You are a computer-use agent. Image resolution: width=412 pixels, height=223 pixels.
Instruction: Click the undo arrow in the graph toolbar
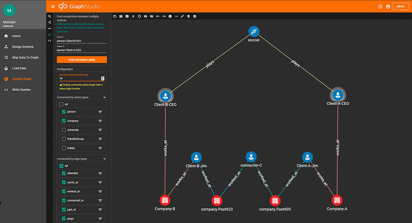pyautogui.click(x=158, y=16)
